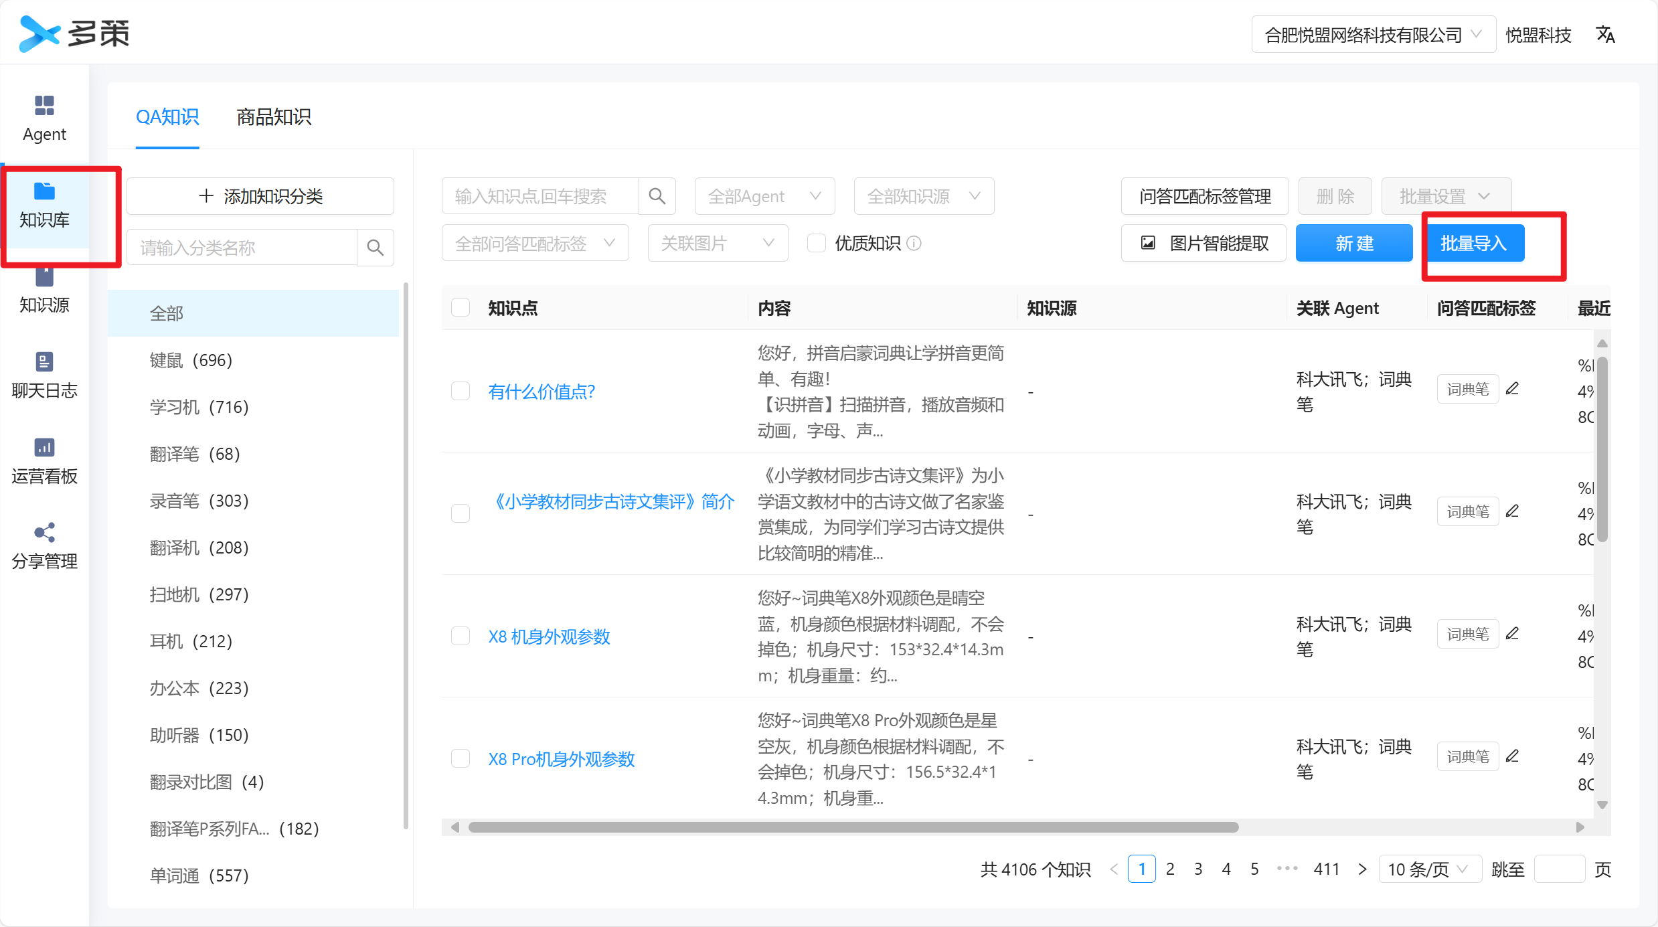The width and height of the screenshot is (1658, 927).
Task: Click the table vertical scrollbar
Action: click(1602, 450)
